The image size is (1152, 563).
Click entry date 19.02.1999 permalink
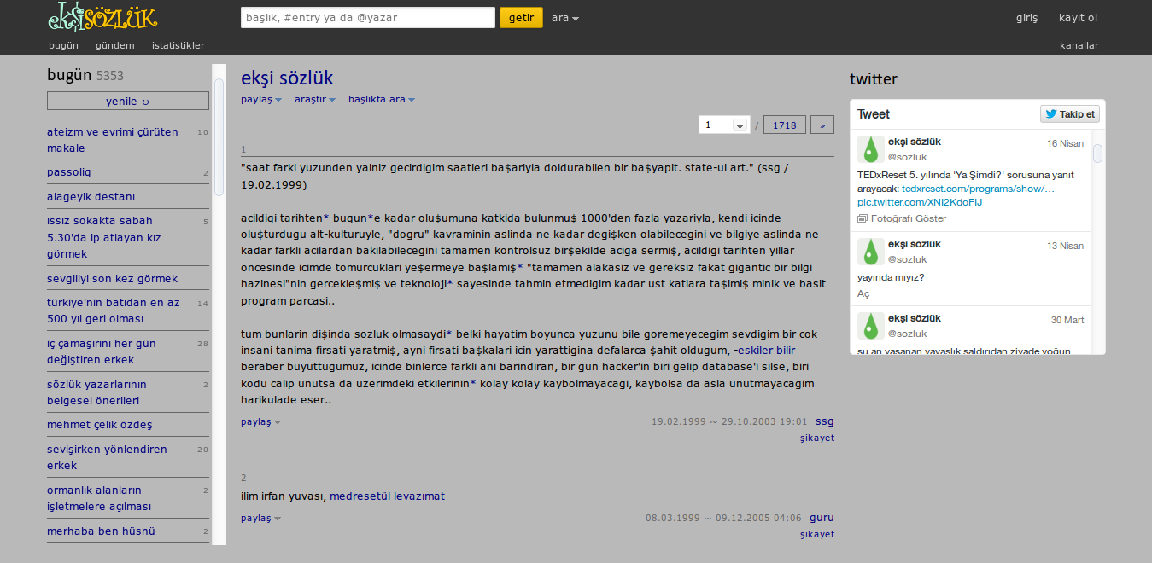[729, 421]
